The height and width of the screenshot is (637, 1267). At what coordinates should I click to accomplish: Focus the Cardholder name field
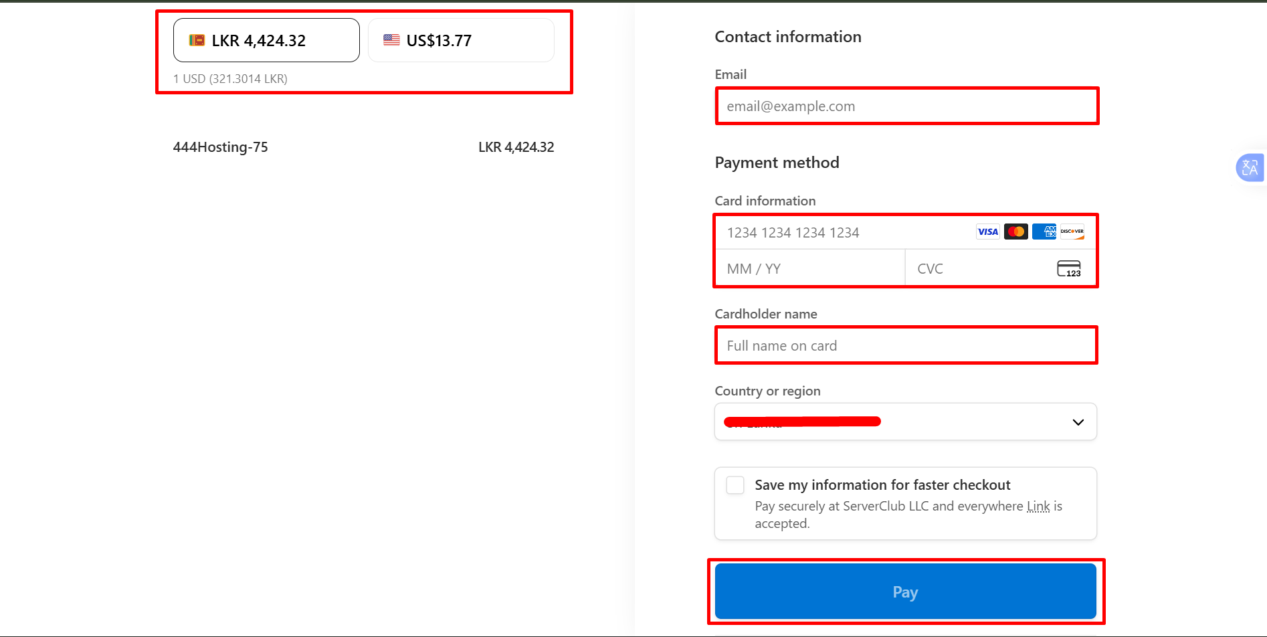[x=906, y=346]
